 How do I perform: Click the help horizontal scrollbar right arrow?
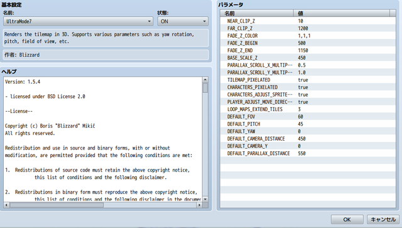pyautogui.click(x=199, y=205)
